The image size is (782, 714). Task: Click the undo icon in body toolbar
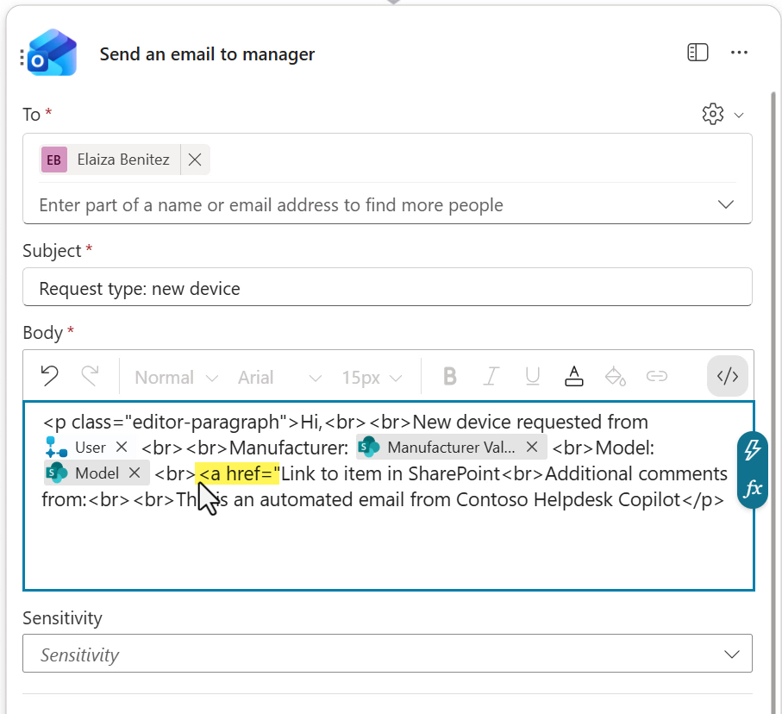(50, 377)
